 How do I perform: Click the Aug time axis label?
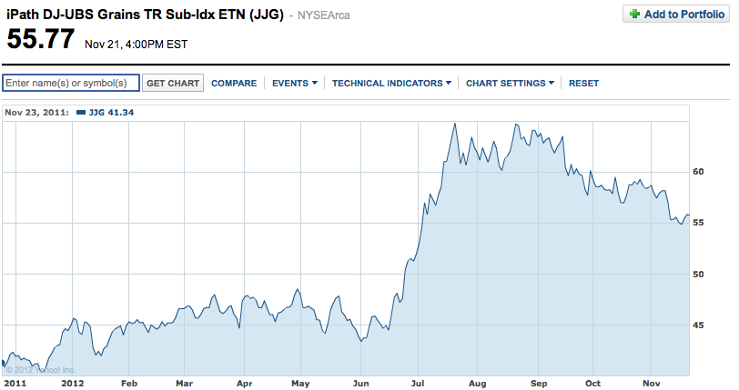pyautogui.click(x=478, y=384)
